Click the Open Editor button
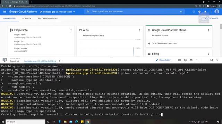 (x=163, y=60)
